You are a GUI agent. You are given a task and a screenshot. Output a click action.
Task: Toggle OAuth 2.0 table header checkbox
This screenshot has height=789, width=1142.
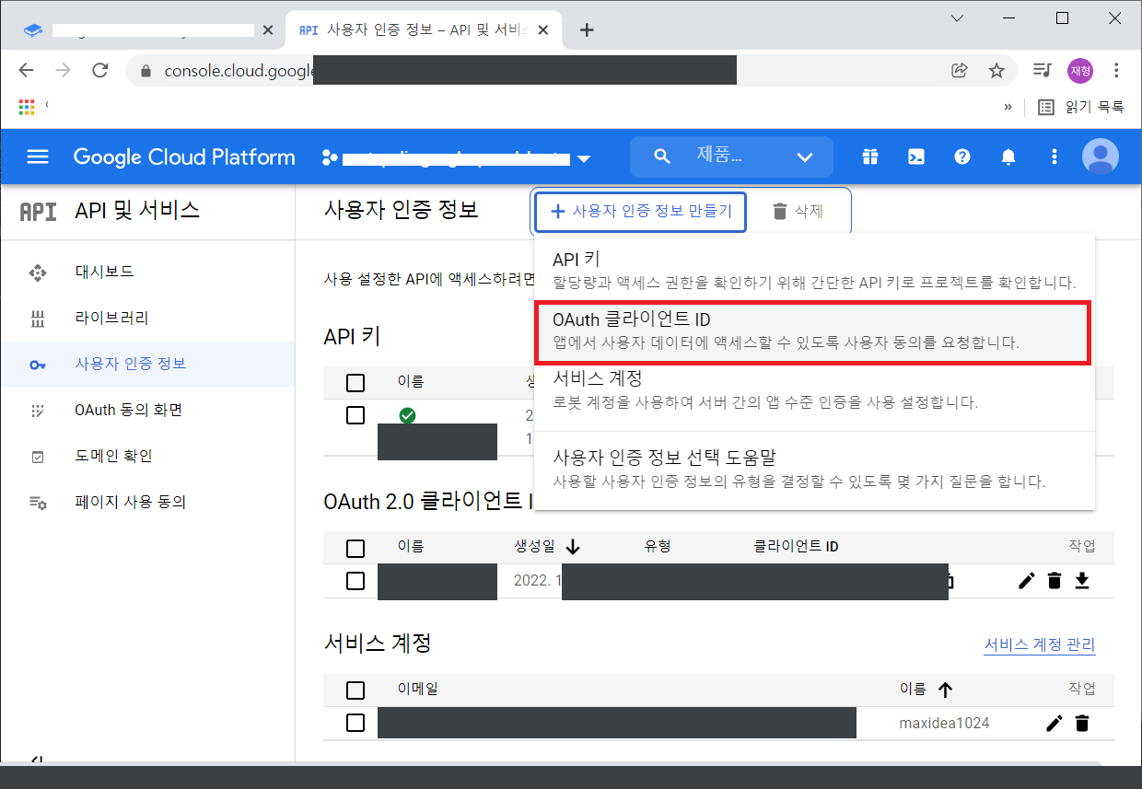pos(355,548)
